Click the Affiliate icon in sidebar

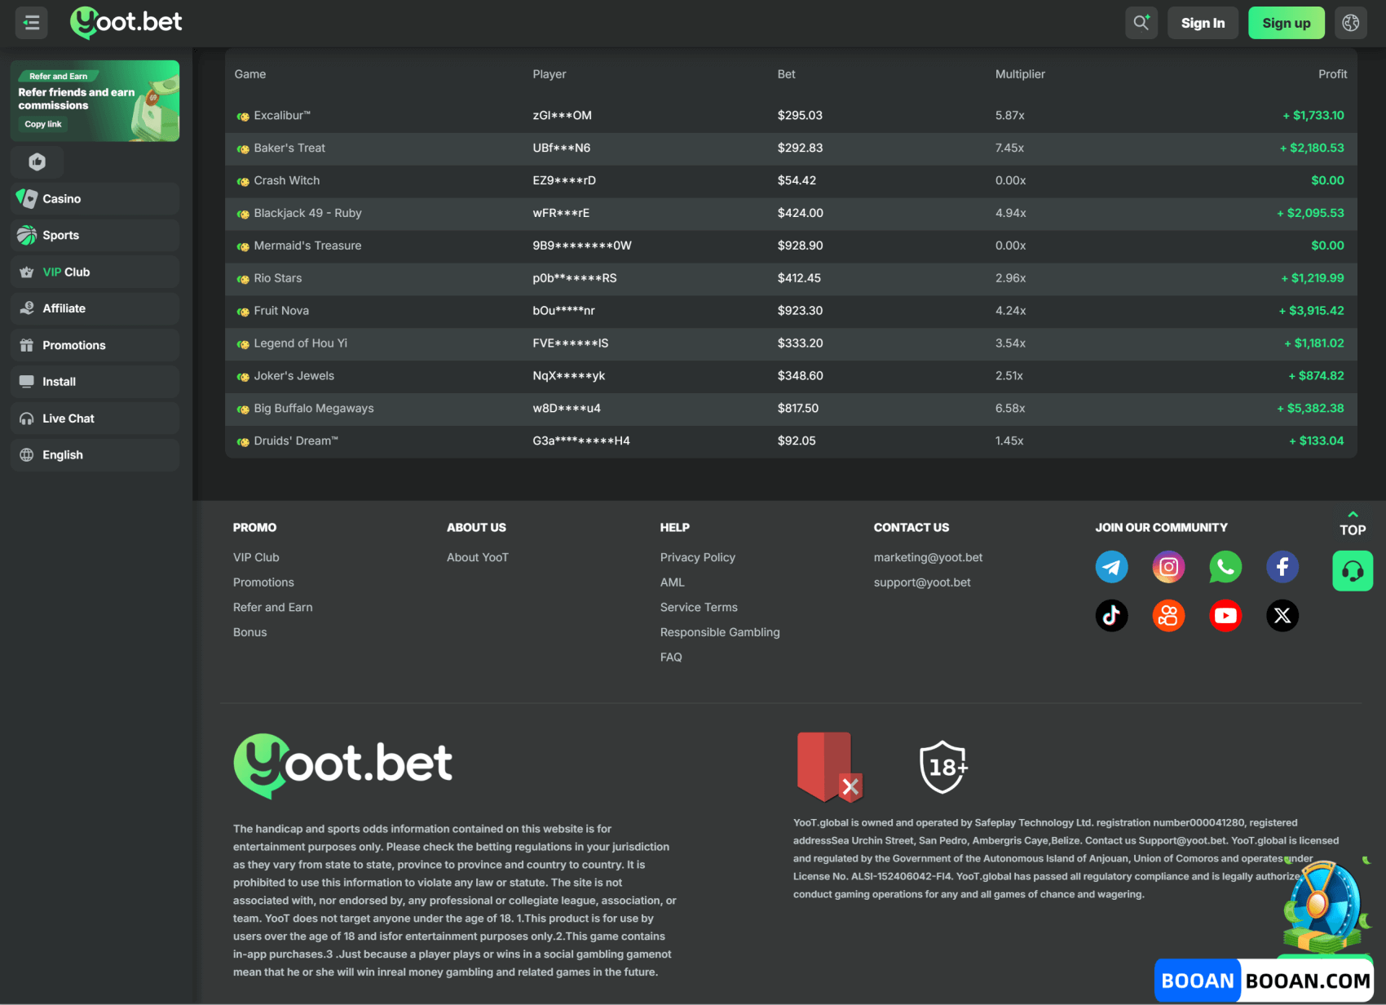tap(27, 308)
